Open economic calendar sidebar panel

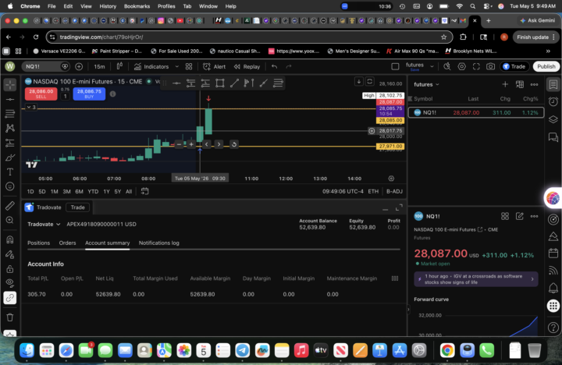point(553,253)
